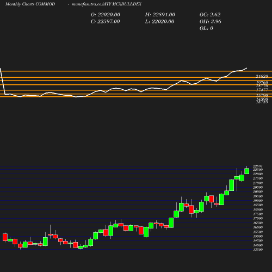Click the 21000 price axis label

pyautogui.click(x=258, y=183)
